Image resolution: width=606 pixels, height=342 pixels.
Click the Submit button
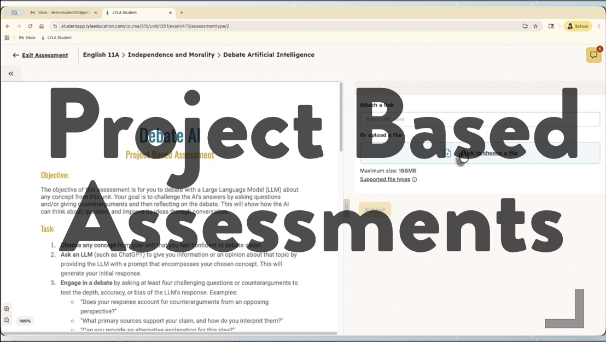tap(375, 210)
